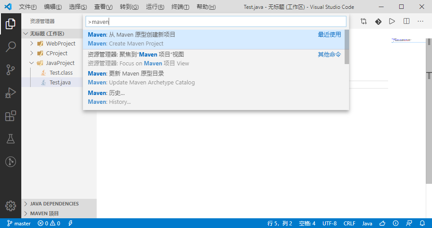This screenshot has width=432, height=228.
Task: Click the command palette input field
Action: point(216,22)
